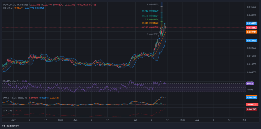Click the orange basis price label 0.029711
261x129 pixels.
(x=251, y=32)
